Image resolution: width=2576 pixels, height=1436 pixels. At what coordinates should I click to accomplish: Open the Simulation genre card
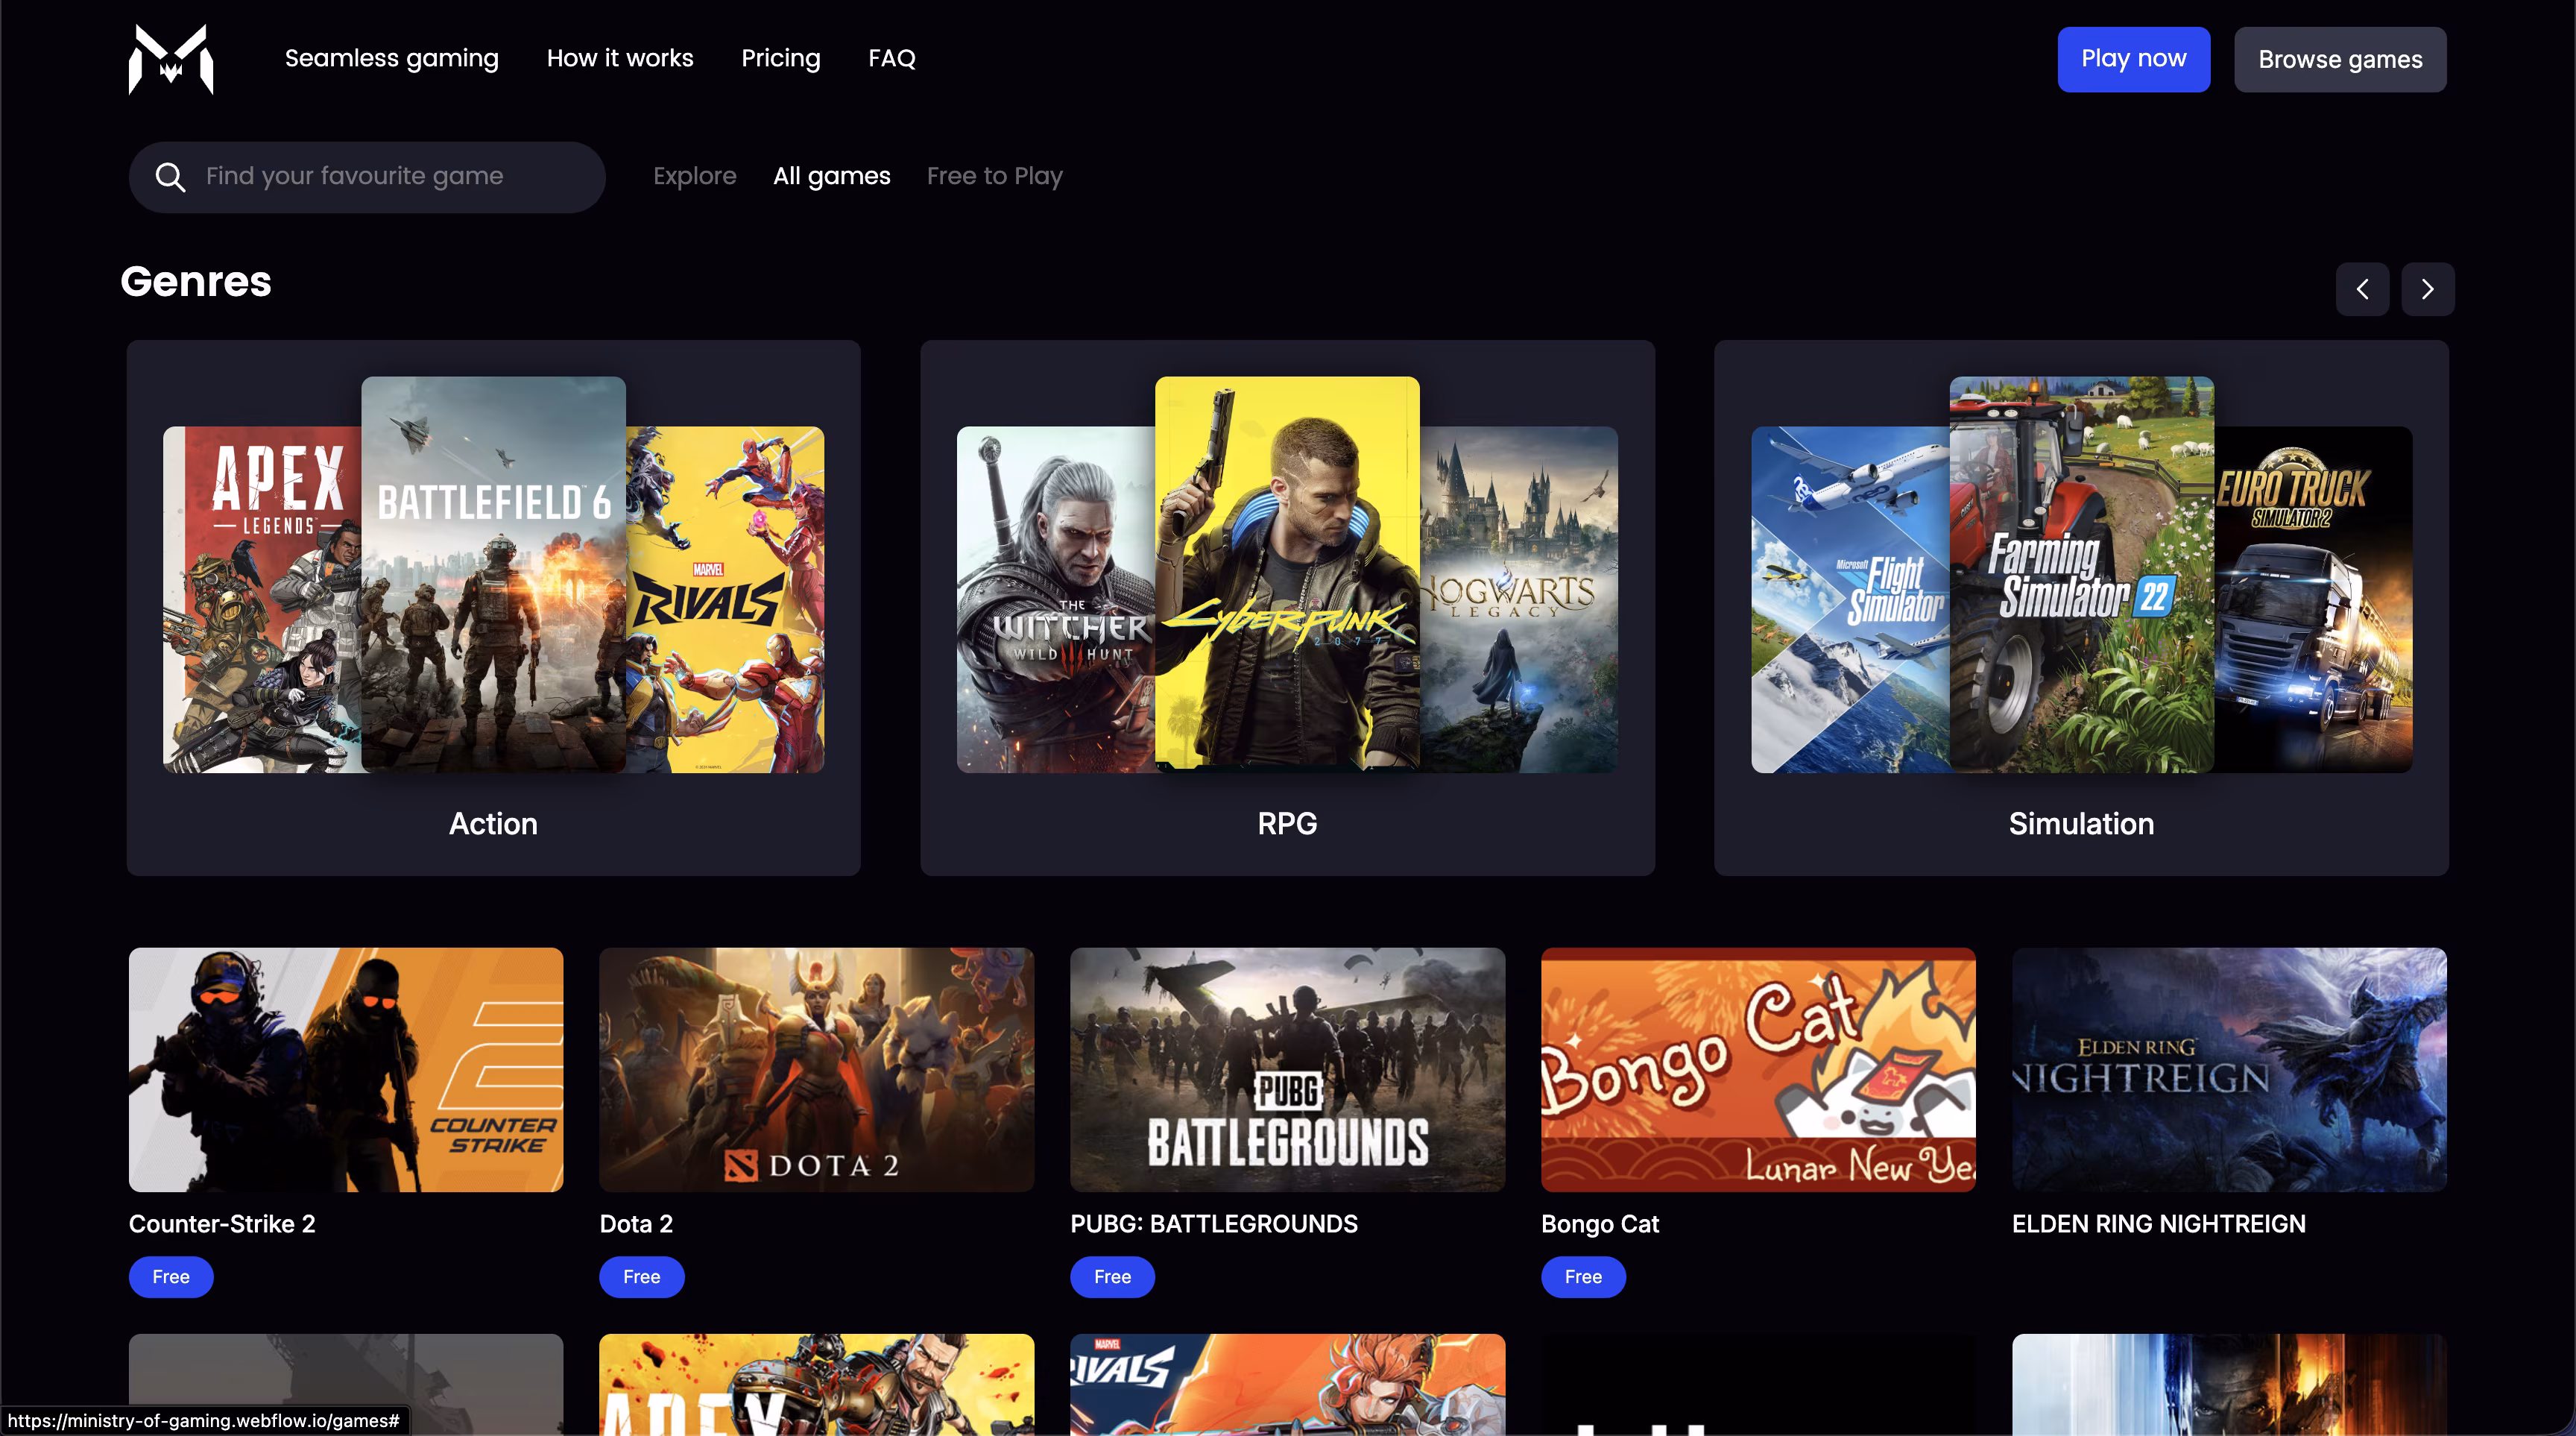pyautogui.click(x=2080, y=607)
